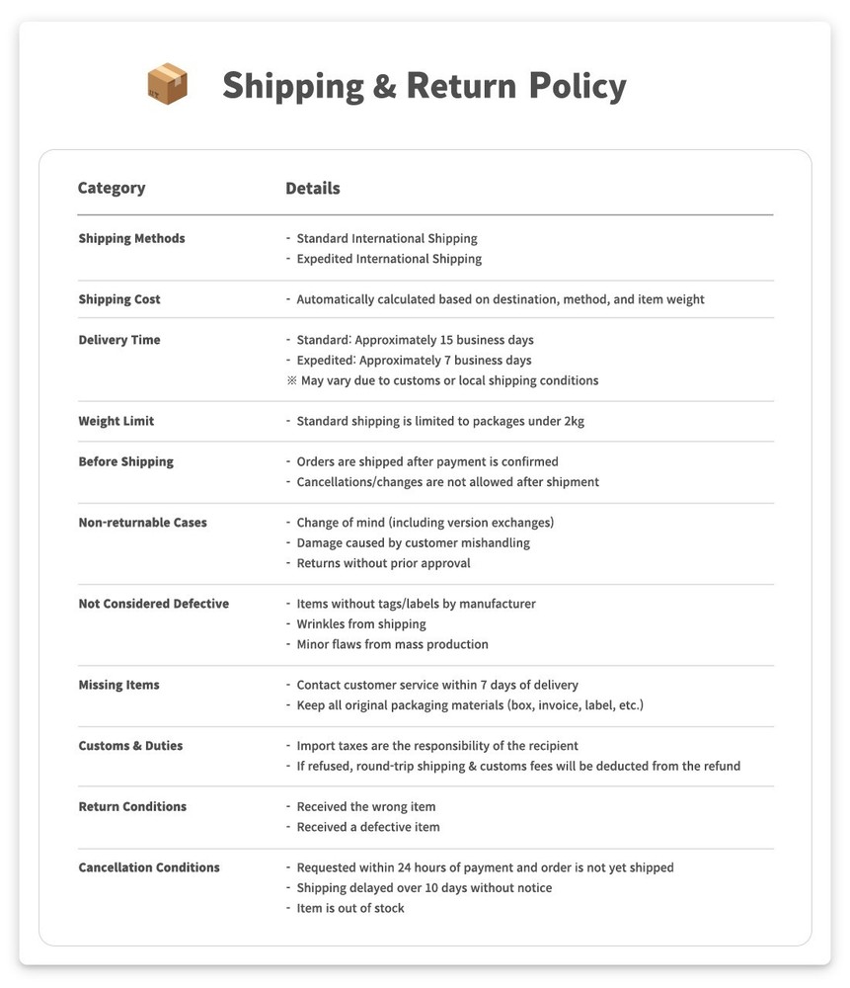Click Expedited International Shipping text

(x=389, y=259)
